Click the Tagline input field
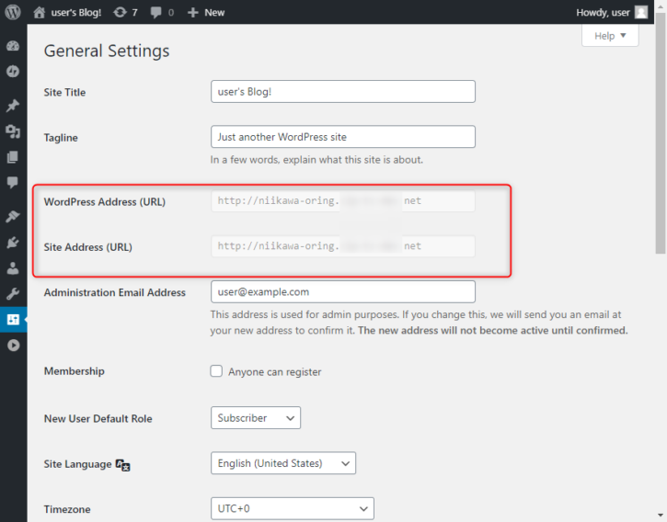 343,136
